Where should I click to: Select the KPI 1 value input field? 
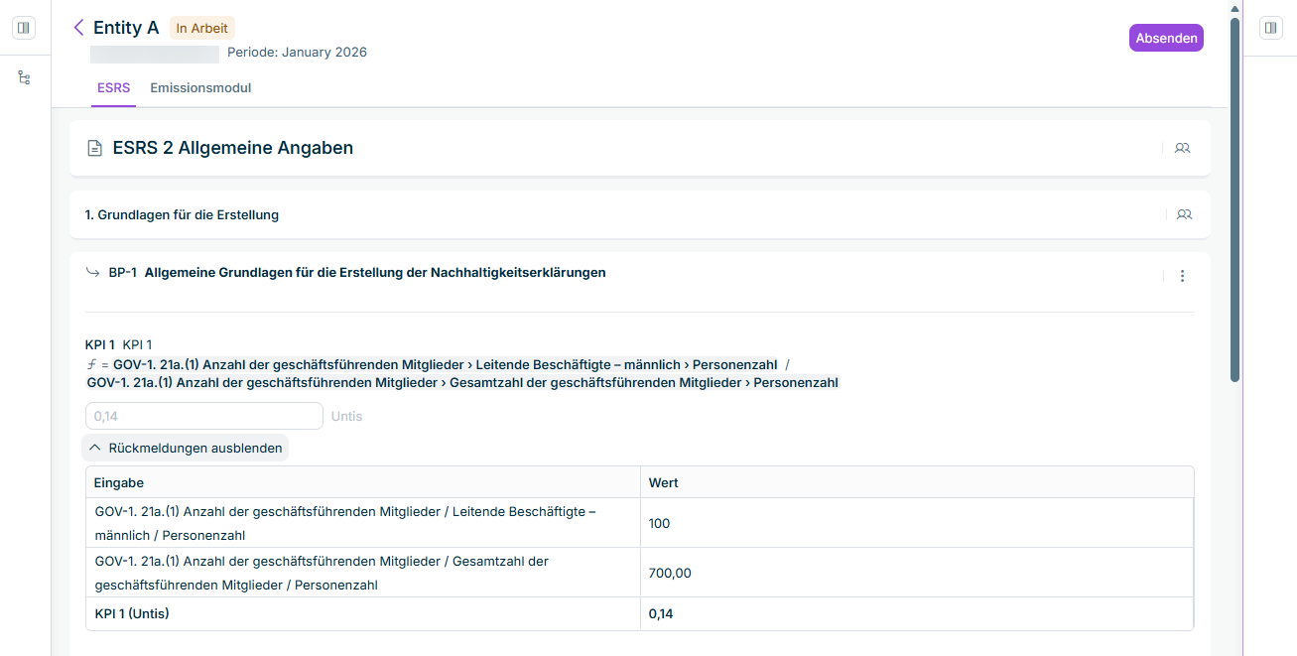(204, 416)
